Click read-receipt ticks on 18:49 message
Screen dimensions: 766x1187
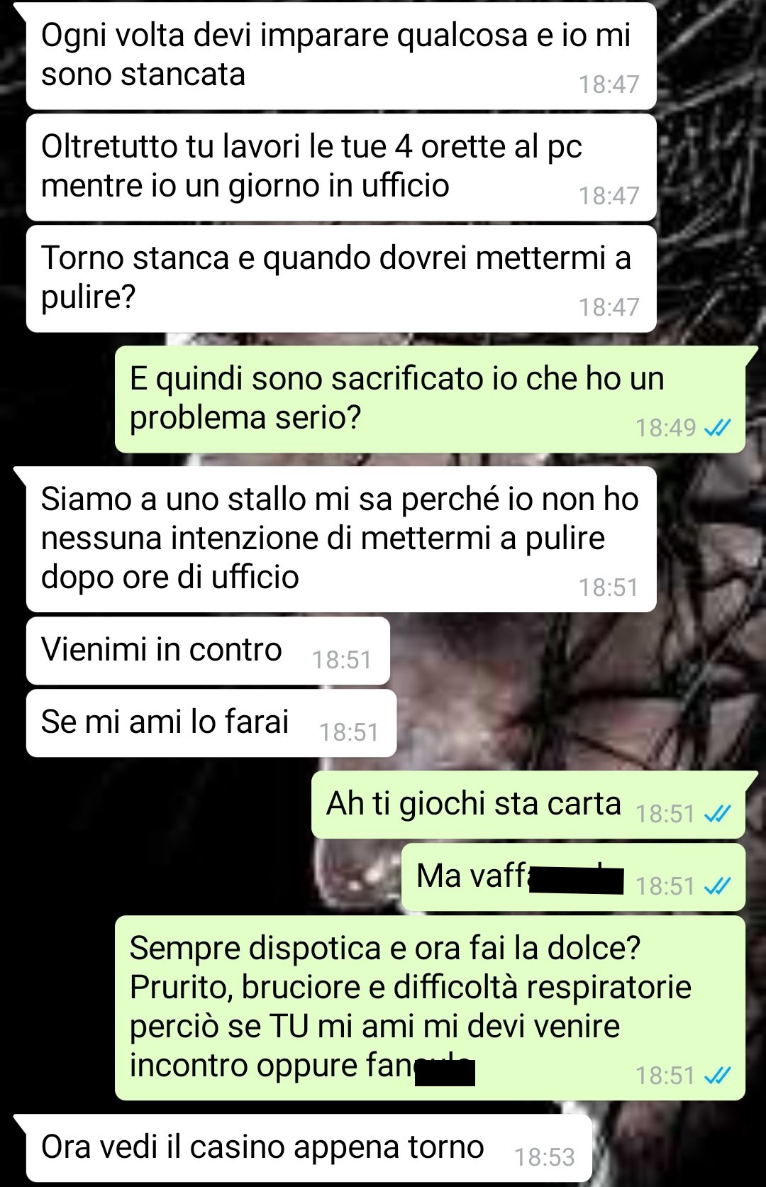pyautogui.click(x=717, y=428)
